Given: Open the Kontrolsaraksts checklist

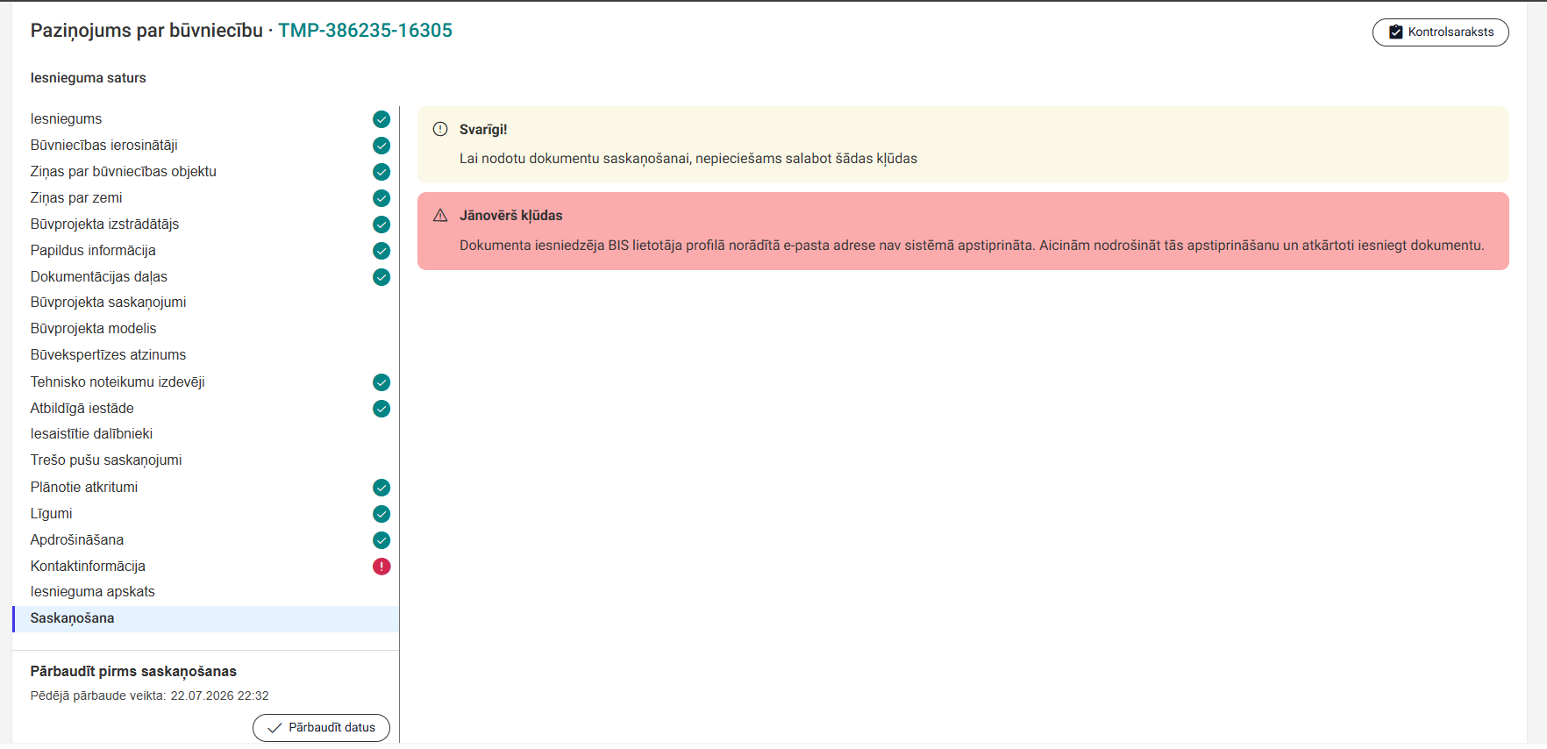Looking at the screenshot, I should (x=1440, y=32).
